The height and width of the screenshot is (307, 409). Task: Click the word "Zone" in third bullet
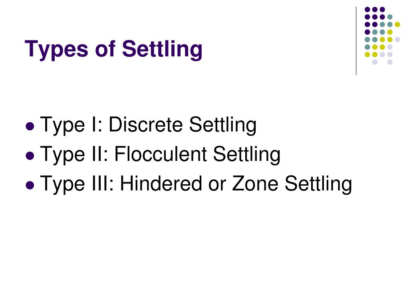pyautogui.click(x=255, y=183)
